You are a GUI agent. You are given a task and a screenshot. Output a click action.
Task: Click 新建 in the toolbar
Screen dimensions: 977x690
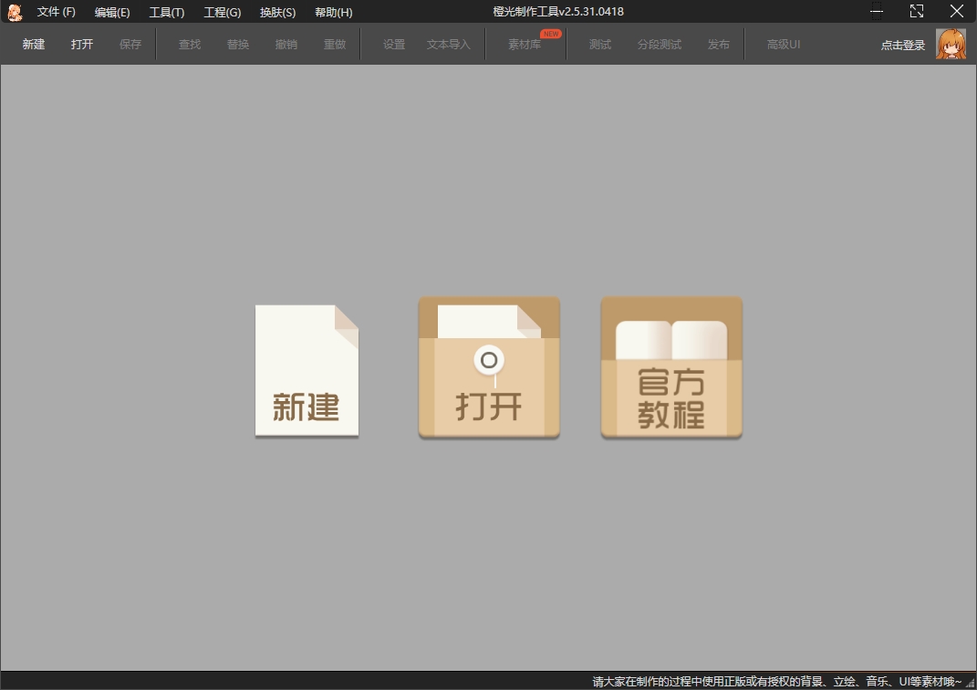pos(34,44)
